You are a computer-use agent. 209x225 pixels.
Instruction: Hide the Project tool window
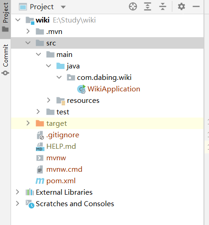coord(196,6)
